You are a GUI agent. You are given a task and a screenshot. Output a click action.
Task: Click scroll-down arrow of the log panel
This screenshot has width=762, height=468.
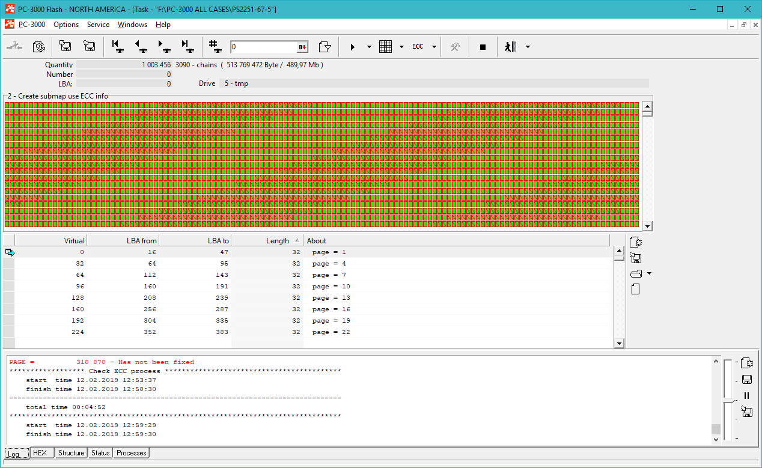click(715, 440)
